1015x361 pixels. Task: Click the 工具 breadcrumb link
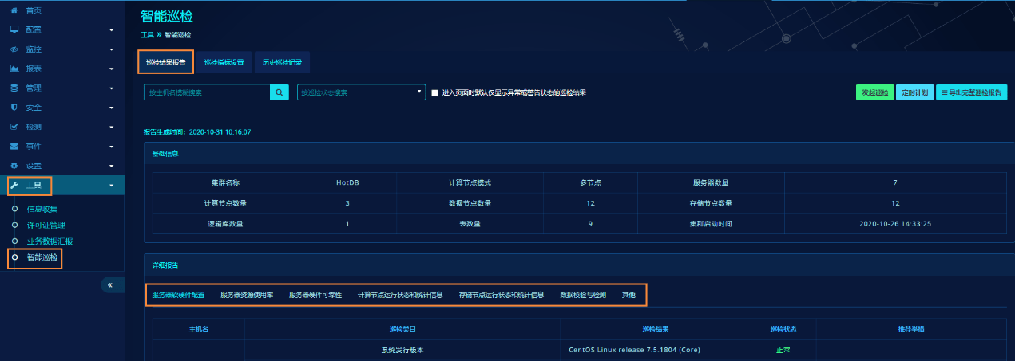click(147, 35)
